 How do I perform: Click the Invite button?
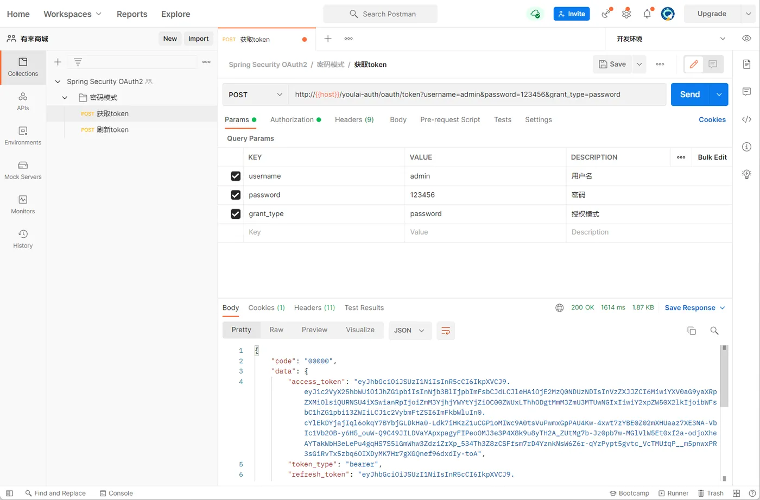(x=572, y=14)
